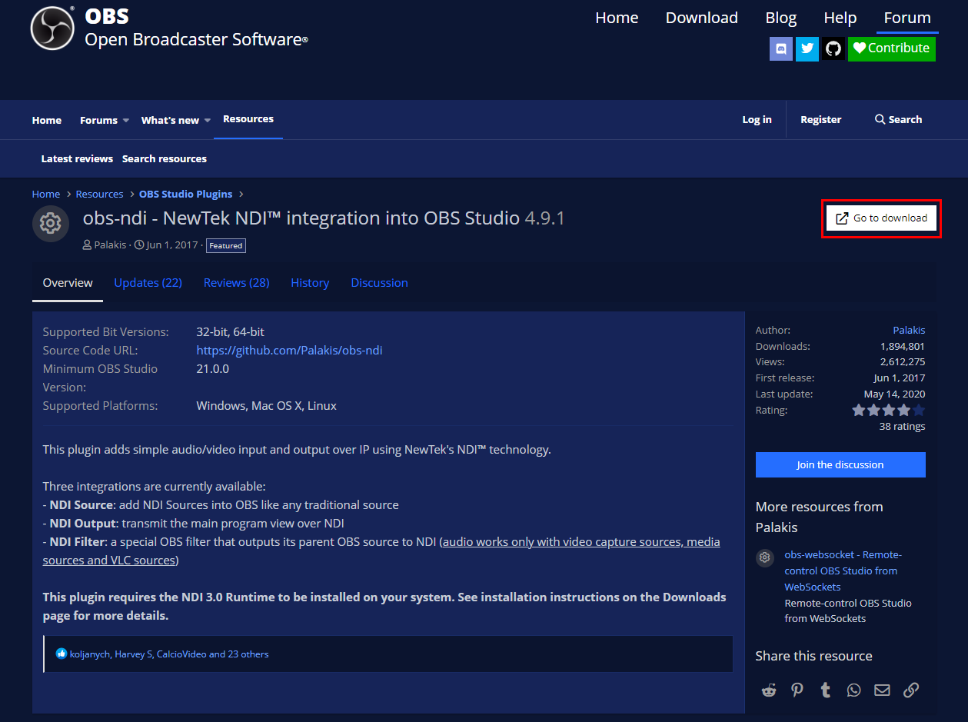Share this resource on WhatsApp
This screenshot has width=968, height=722.
click(854, 690)
